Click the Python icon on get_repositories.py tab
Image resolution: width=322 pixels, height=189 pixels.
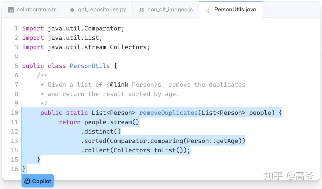(x=72, y=9)
